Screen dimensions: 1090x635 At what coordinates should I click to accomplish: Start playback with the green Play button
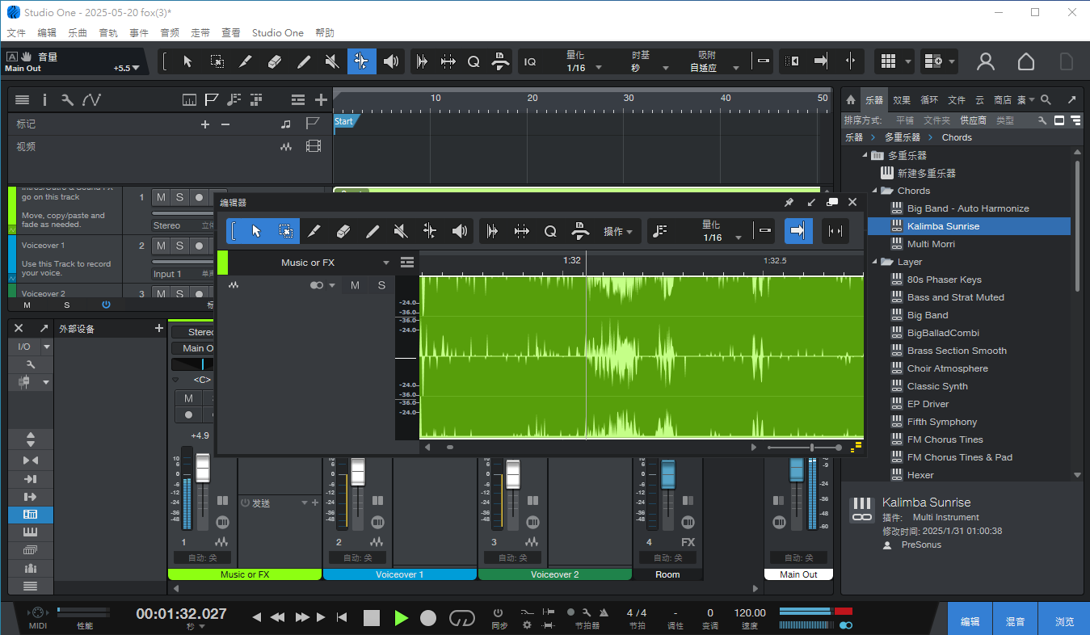coord(401,618)
